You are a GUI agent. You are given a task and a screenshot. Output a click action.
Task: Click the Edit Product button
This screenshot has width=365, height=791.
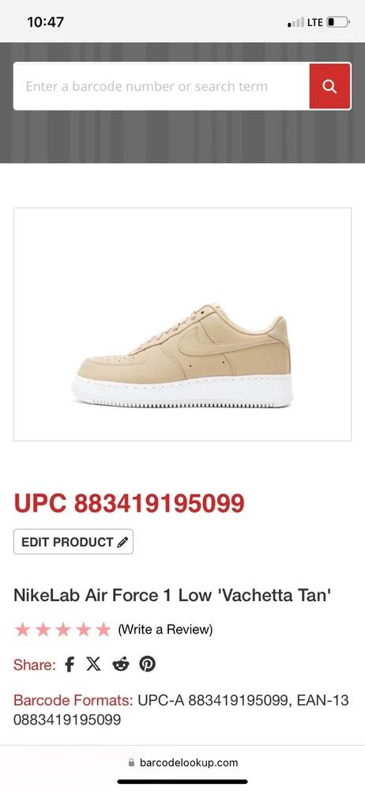pos(73,542)
